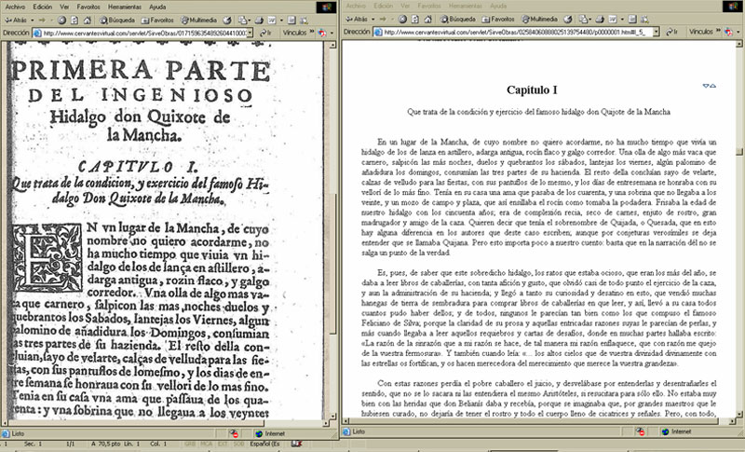This screenshot has width=745, height=452.
Task: Open address bar dropdown in left window
Action: tap(250, 33)
